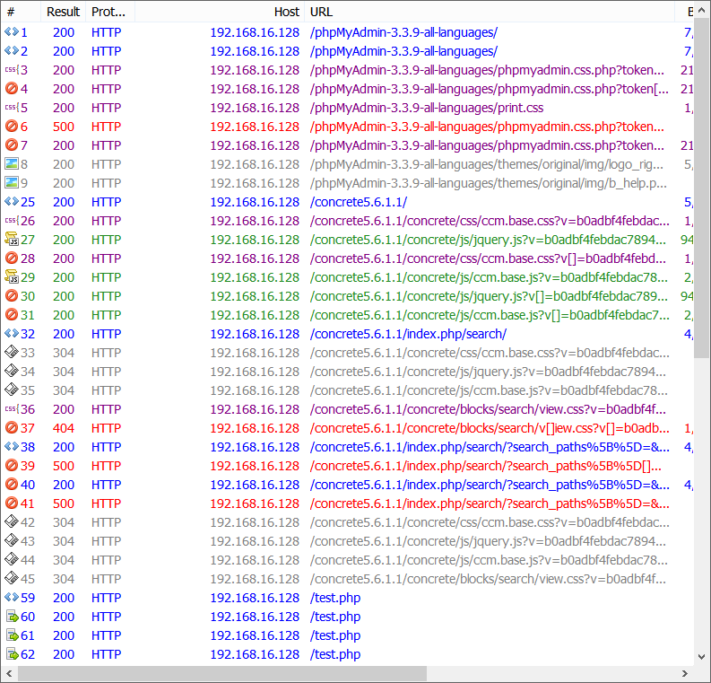The width and height of the screenshot is (711, 683).
Task: Click the horizontal scrollbar at the bottom
Action: [x=215, y=673]
